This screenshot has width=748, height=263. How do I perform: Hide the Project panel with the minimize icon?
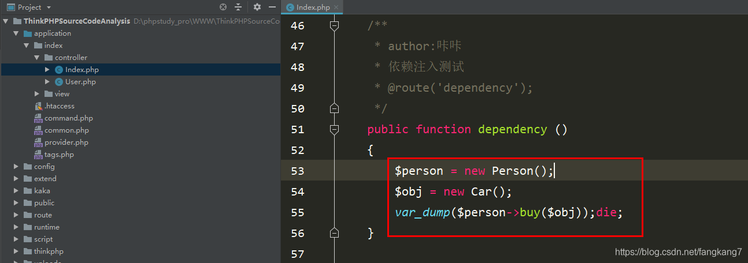(x=272, y=7)
